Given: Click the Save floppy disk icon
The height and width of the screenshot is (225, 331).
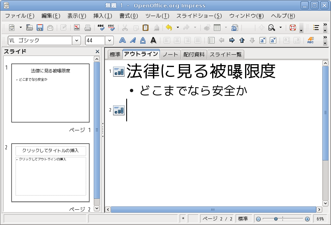Looking at the screenshot, I should (x=40, y=28).
